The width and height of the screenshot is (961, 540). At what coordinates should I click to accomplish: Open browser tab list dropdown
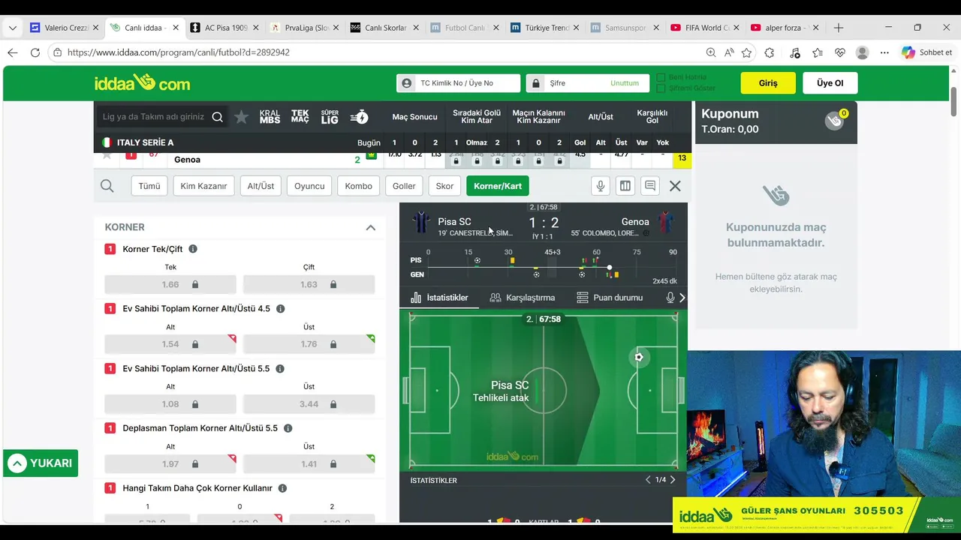coord(12,28)
